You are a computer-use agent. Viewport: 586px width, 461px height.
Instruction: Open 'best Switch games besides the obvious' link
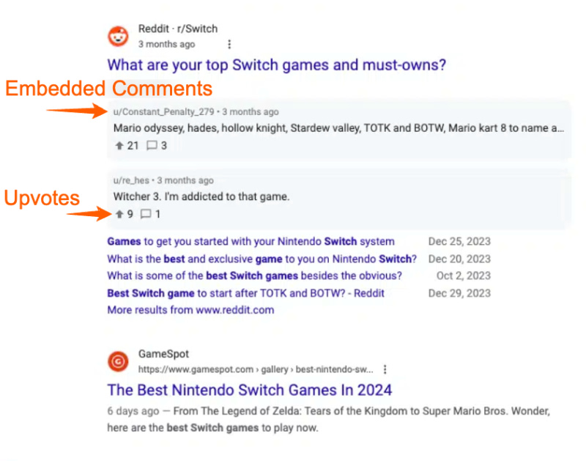pos(254,276)
